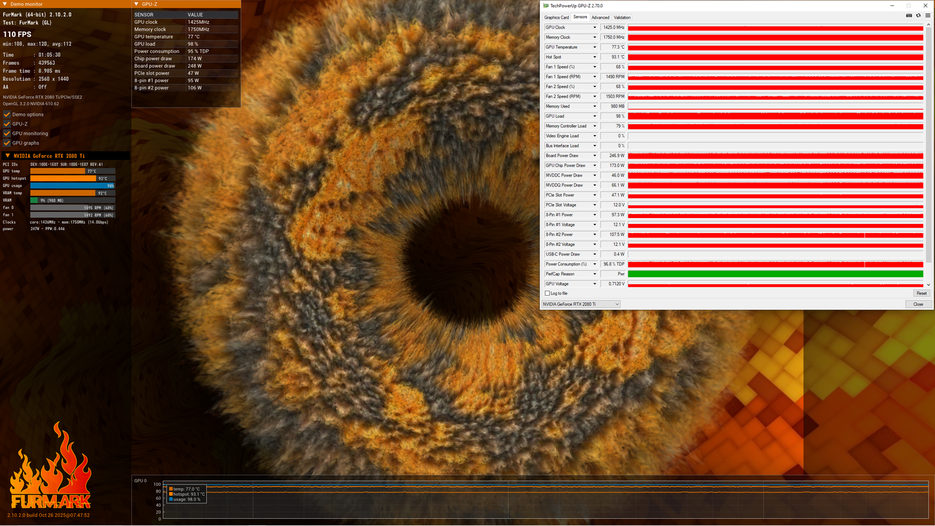Uncheck the GPU monitoring checkbox
The image size is (935, 526).
(7, 133)
